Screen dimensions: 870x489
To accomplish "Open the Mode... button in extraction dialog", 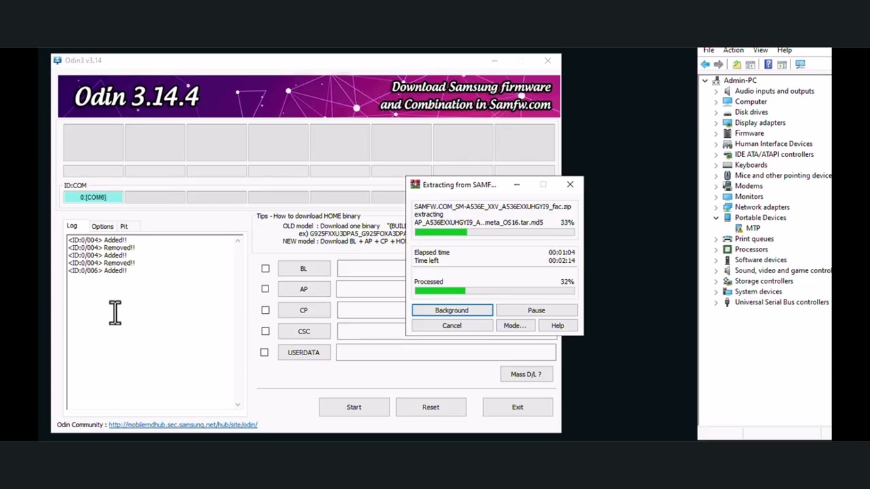I will (x=515, y=325).
